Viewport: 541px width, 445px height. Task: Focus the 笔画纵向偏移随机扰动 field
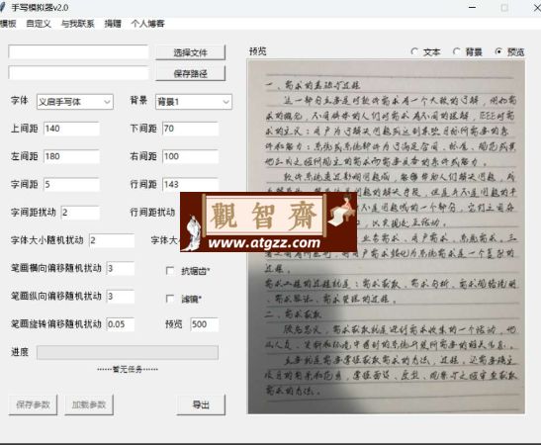click(x=121, y=297)
